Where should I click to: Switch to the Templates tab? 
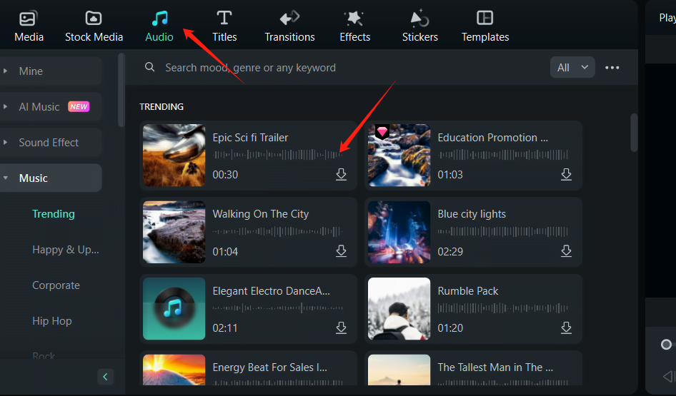485,26
